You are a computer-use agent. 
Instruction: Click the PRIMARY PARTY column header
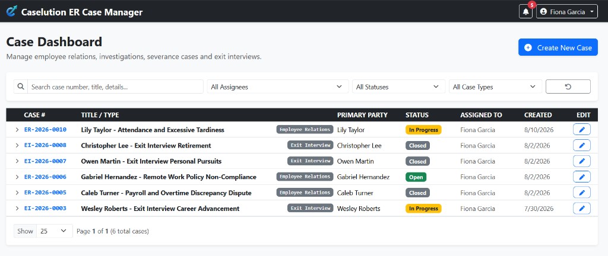(x=362, y=115)
